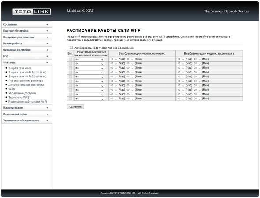Expand Техническое обслуживание via its bullet
The image size is (260, 198).
pos(47,121)
